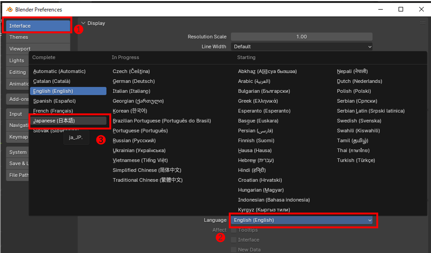Collapse the Display panel
The image size is (431, 253).
(x=83, y=23)
